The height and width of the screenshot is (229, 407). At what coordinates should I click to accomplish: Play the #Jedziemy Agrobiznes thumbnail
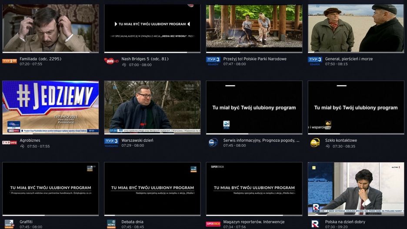coord(50,107)
